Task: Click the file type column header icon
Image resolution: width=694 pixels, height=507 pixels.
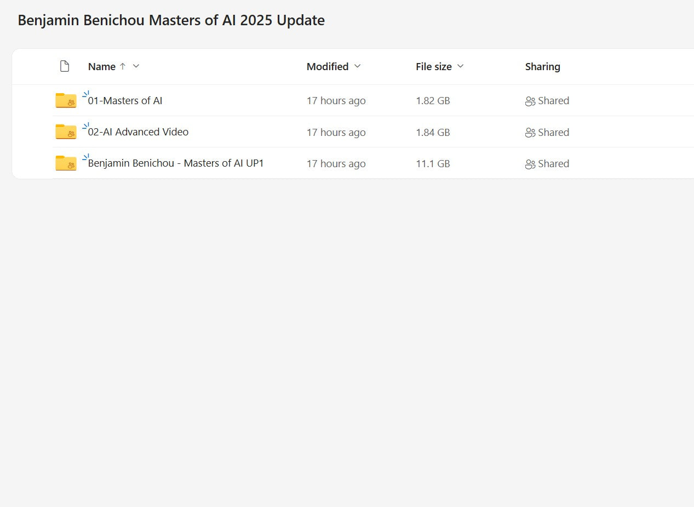Action: pos(65,66)
